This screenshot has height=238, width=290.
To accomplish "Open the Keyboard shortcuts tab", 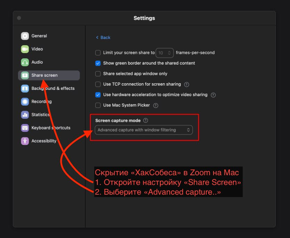I will [x=49, y=128].
